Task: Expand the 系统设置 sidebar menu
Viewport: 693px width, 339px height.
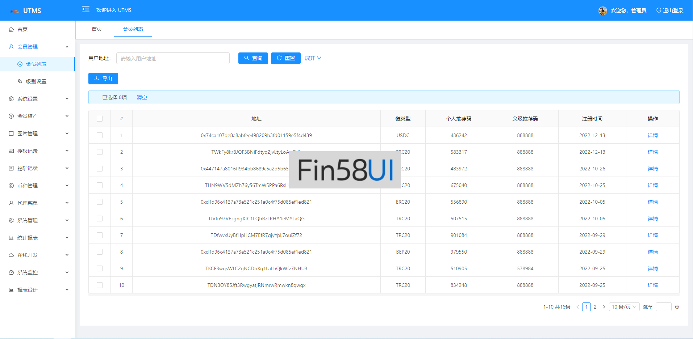Action: (38, 99)
